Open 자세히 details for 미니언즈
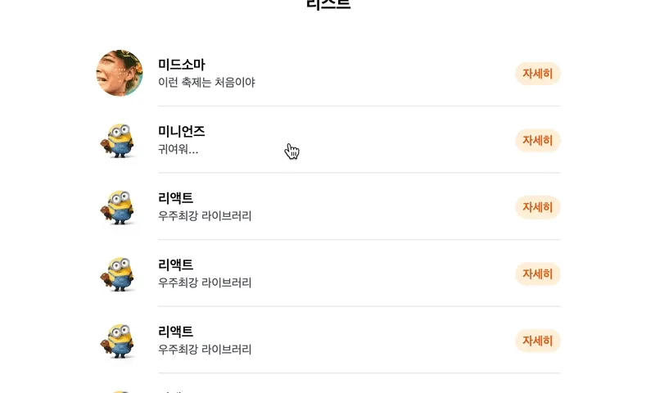 pos(538,140)
